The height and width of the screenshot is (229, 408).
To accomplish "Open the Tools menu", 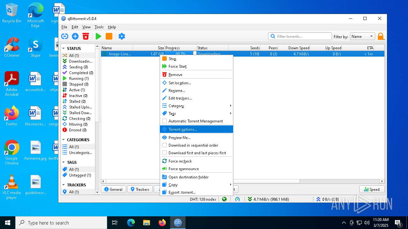I will coord(99,27).
